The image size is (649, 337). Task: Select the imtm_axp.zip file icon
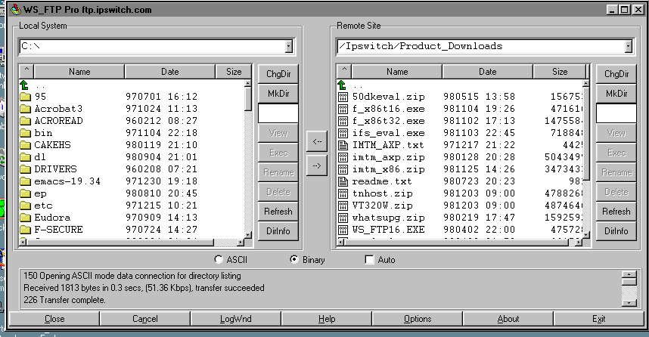pos(343,157)
